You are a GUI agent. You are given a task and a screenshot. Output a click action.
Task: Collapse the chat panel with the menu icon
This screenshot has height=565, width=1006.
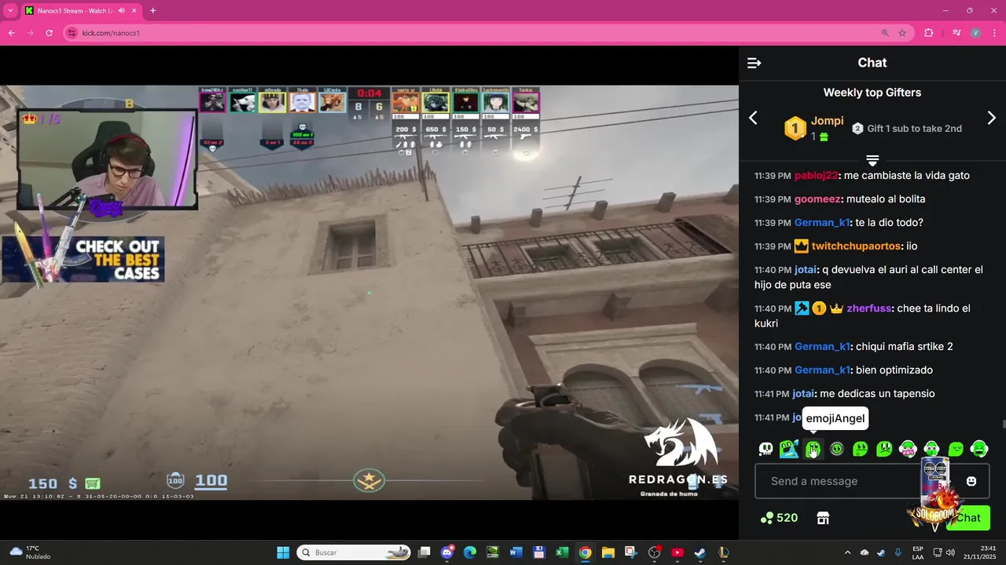754,63
